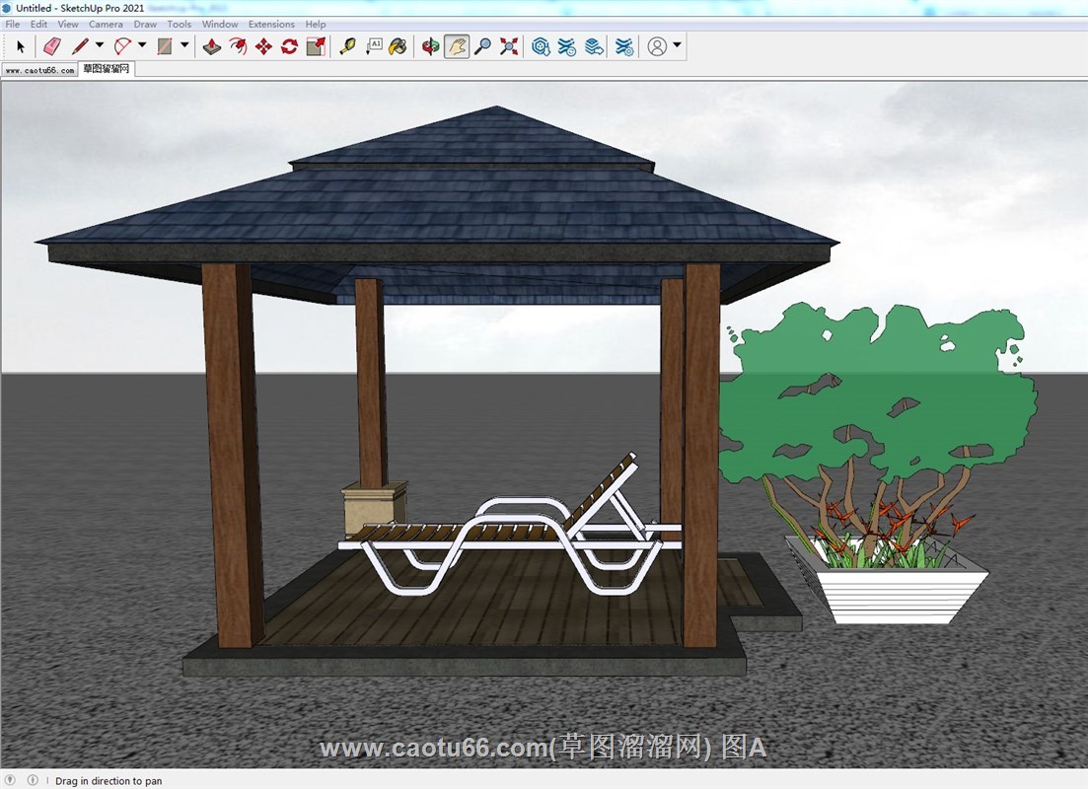This screenshot has width=1088, height=789.
Task: Select the Rotate tool
Action: pos(289,46)
